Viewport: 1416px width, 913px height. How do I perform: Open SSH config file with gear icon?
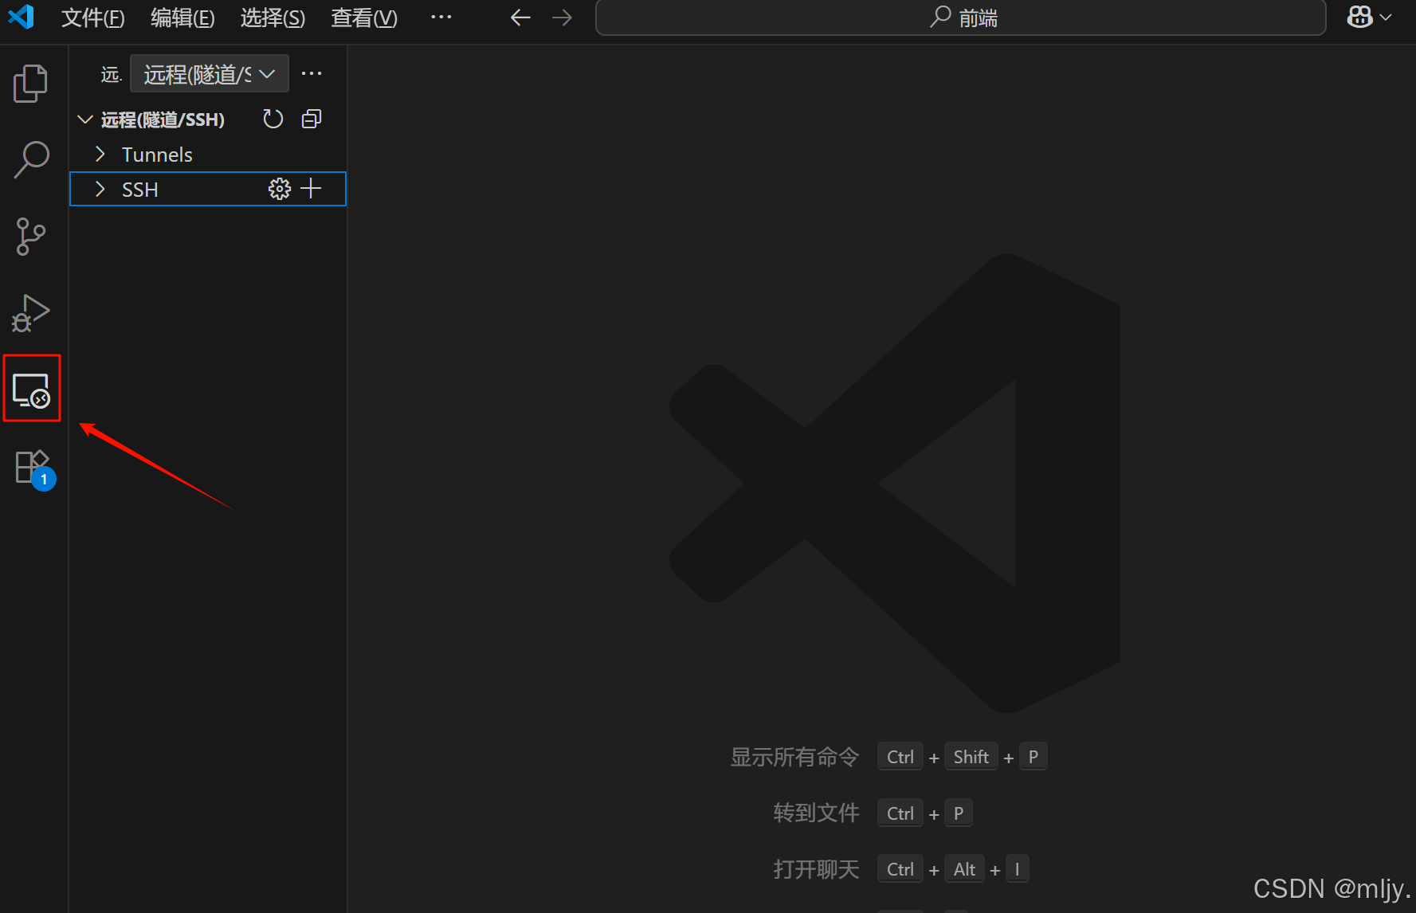pos(279,190)
